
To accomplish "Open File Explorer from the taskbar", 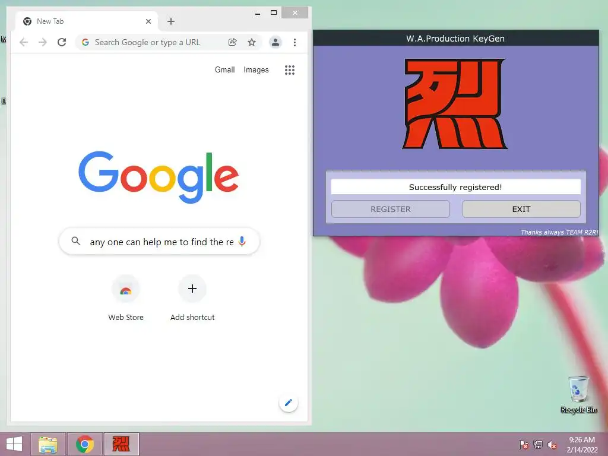I will [48, 444].
